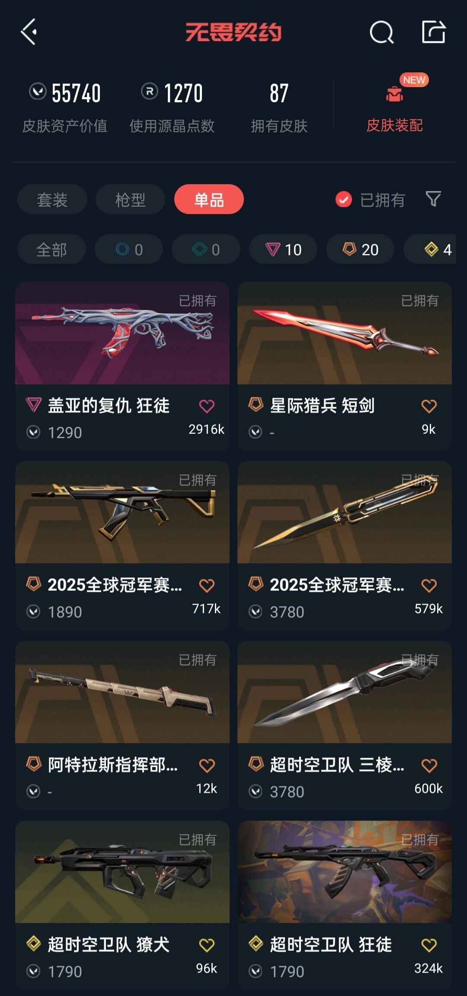The image size is (467, 996).
Task: Toggle the 已拥有 owned checkbox
Action: (344, 199)
